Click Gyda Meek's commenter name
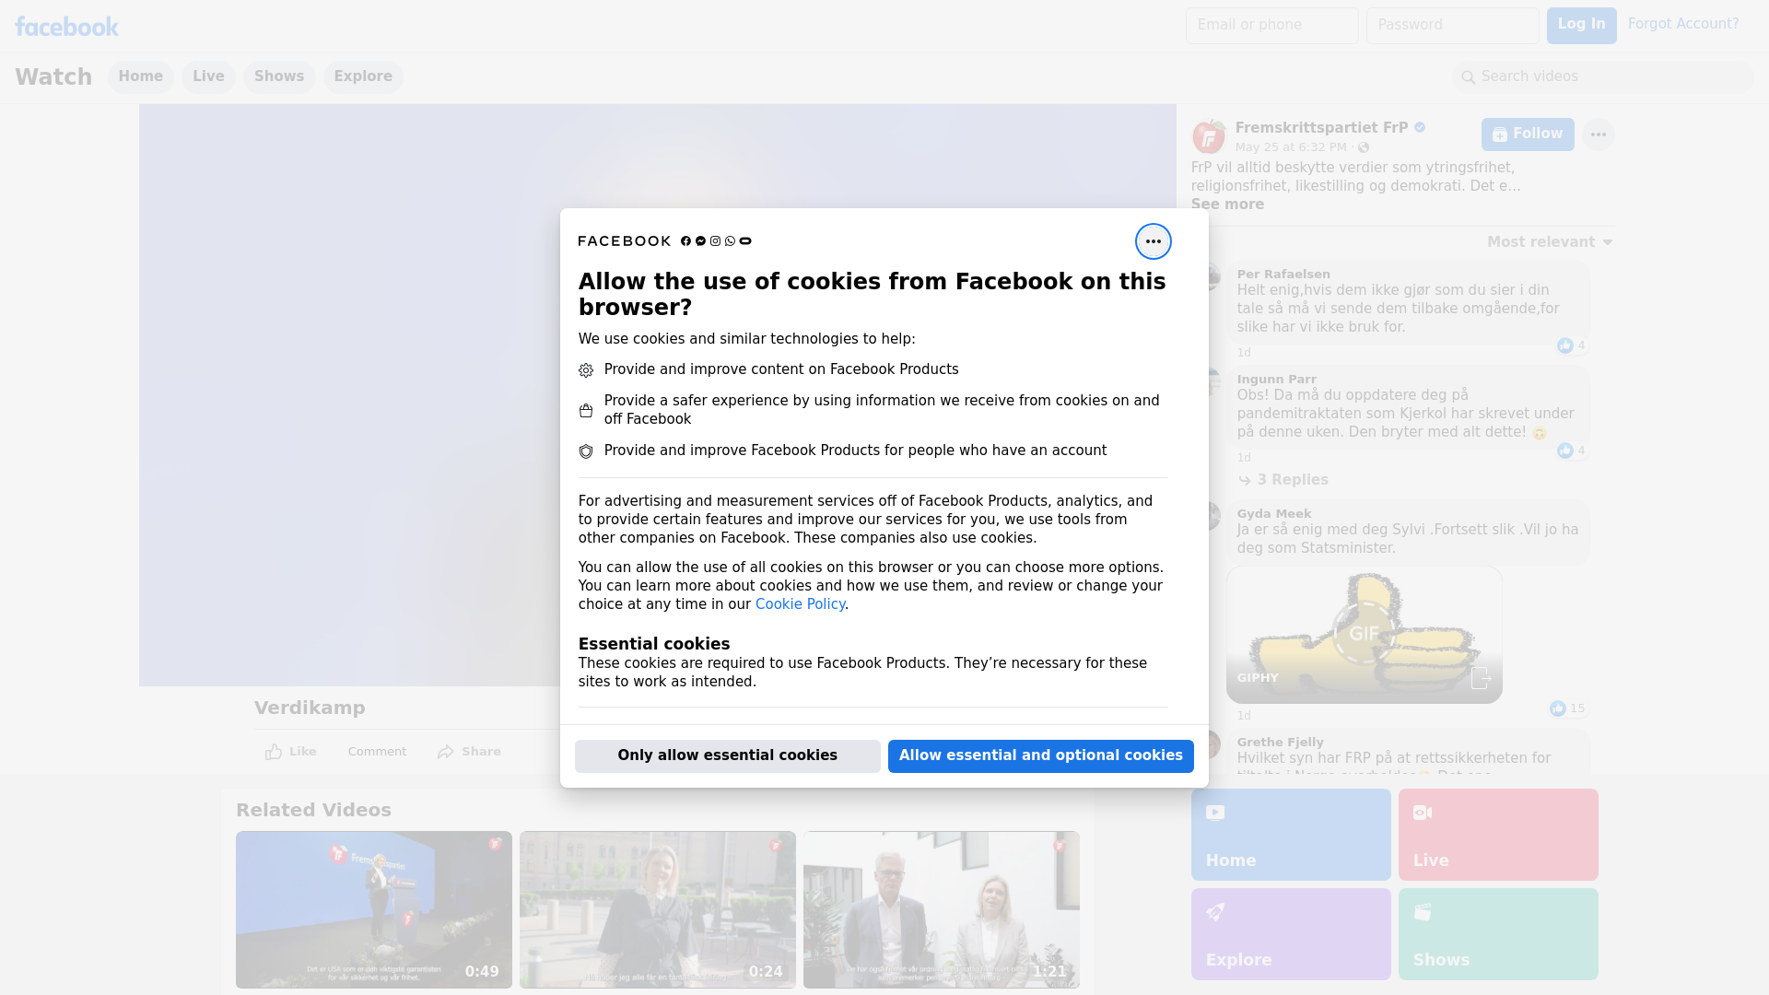This screenshot has width=1769, height=995. pyautogui.click(x=1274, y=514)
